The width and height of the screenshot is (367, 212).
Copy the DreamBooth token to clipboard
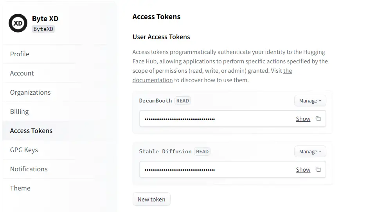[318, 119]
